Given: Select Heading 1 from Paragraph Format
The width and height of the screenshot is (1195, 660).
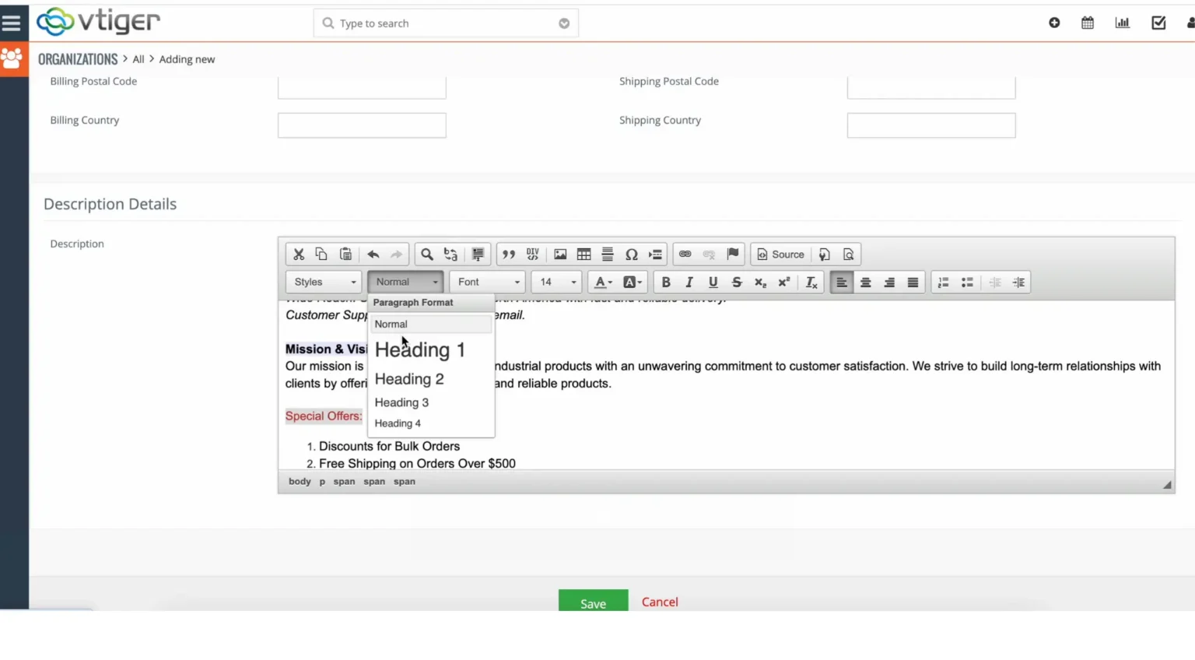Looking at the screenshot, I should click(419, 349).
